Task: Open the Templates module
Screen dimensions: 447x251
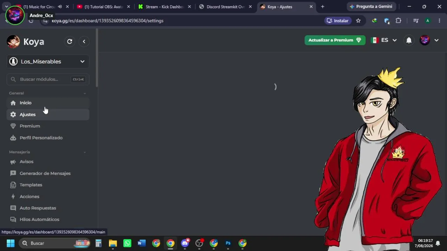Action: click(x=48, y=185)
